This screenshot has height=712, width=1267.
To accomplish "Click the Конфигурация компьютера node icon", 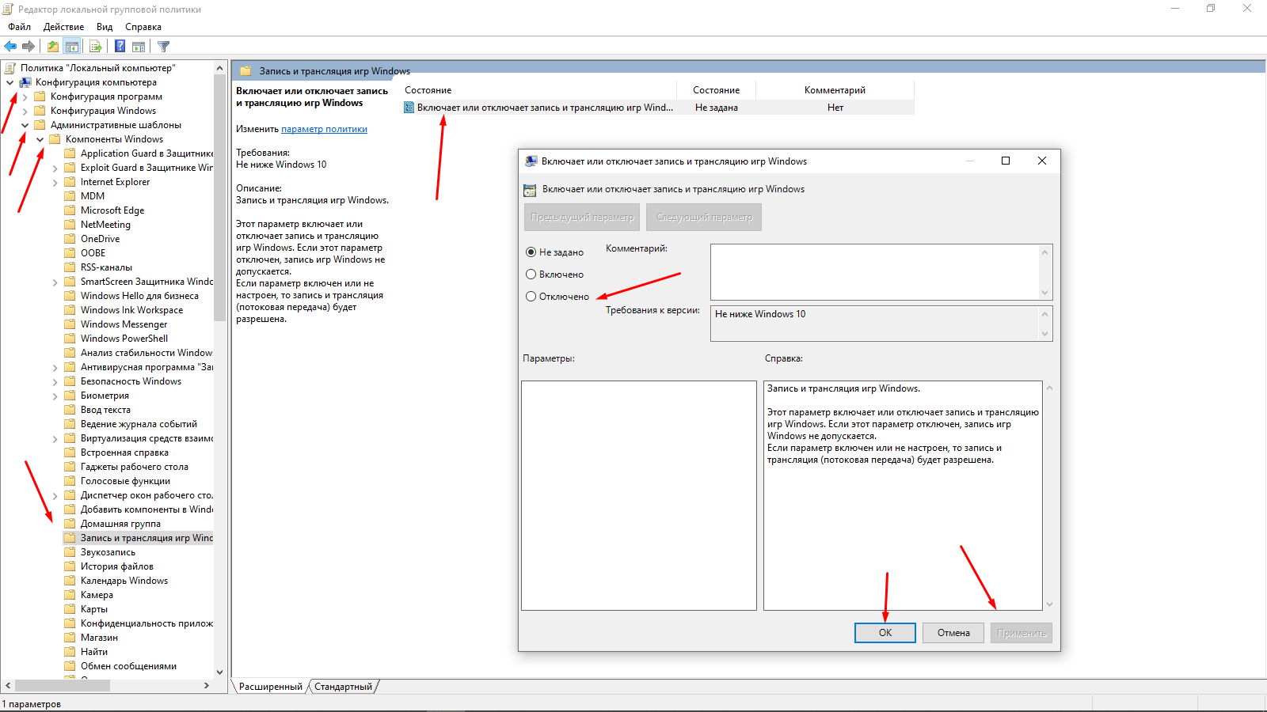I will (25, 82).
